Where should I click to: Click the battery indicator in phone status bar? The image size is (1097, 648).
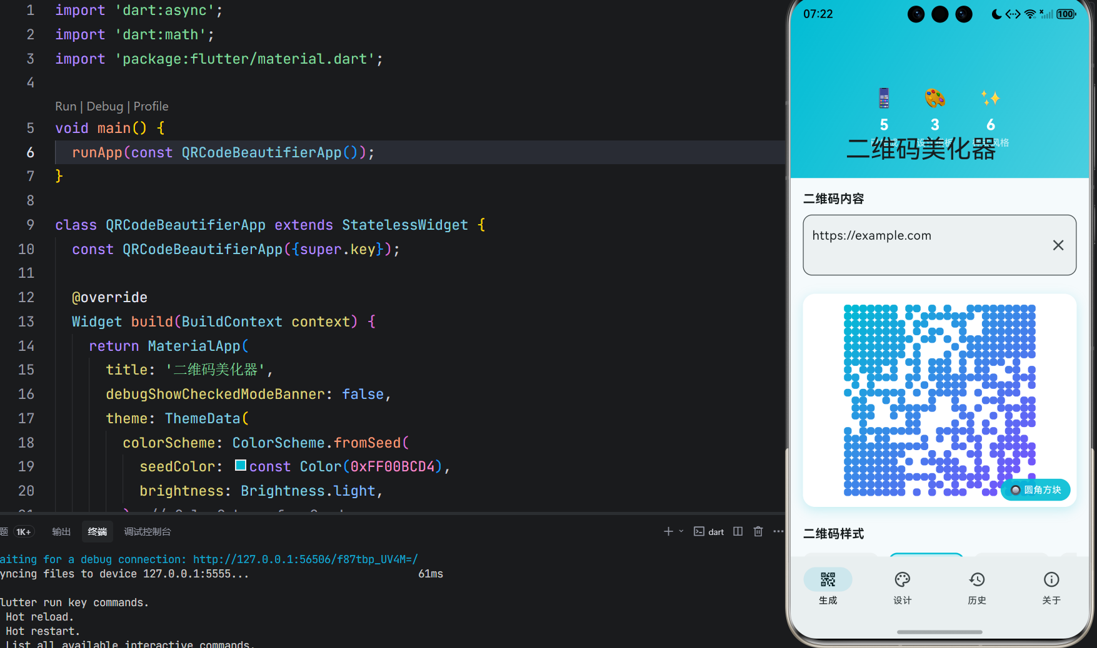pos(1066,14)
